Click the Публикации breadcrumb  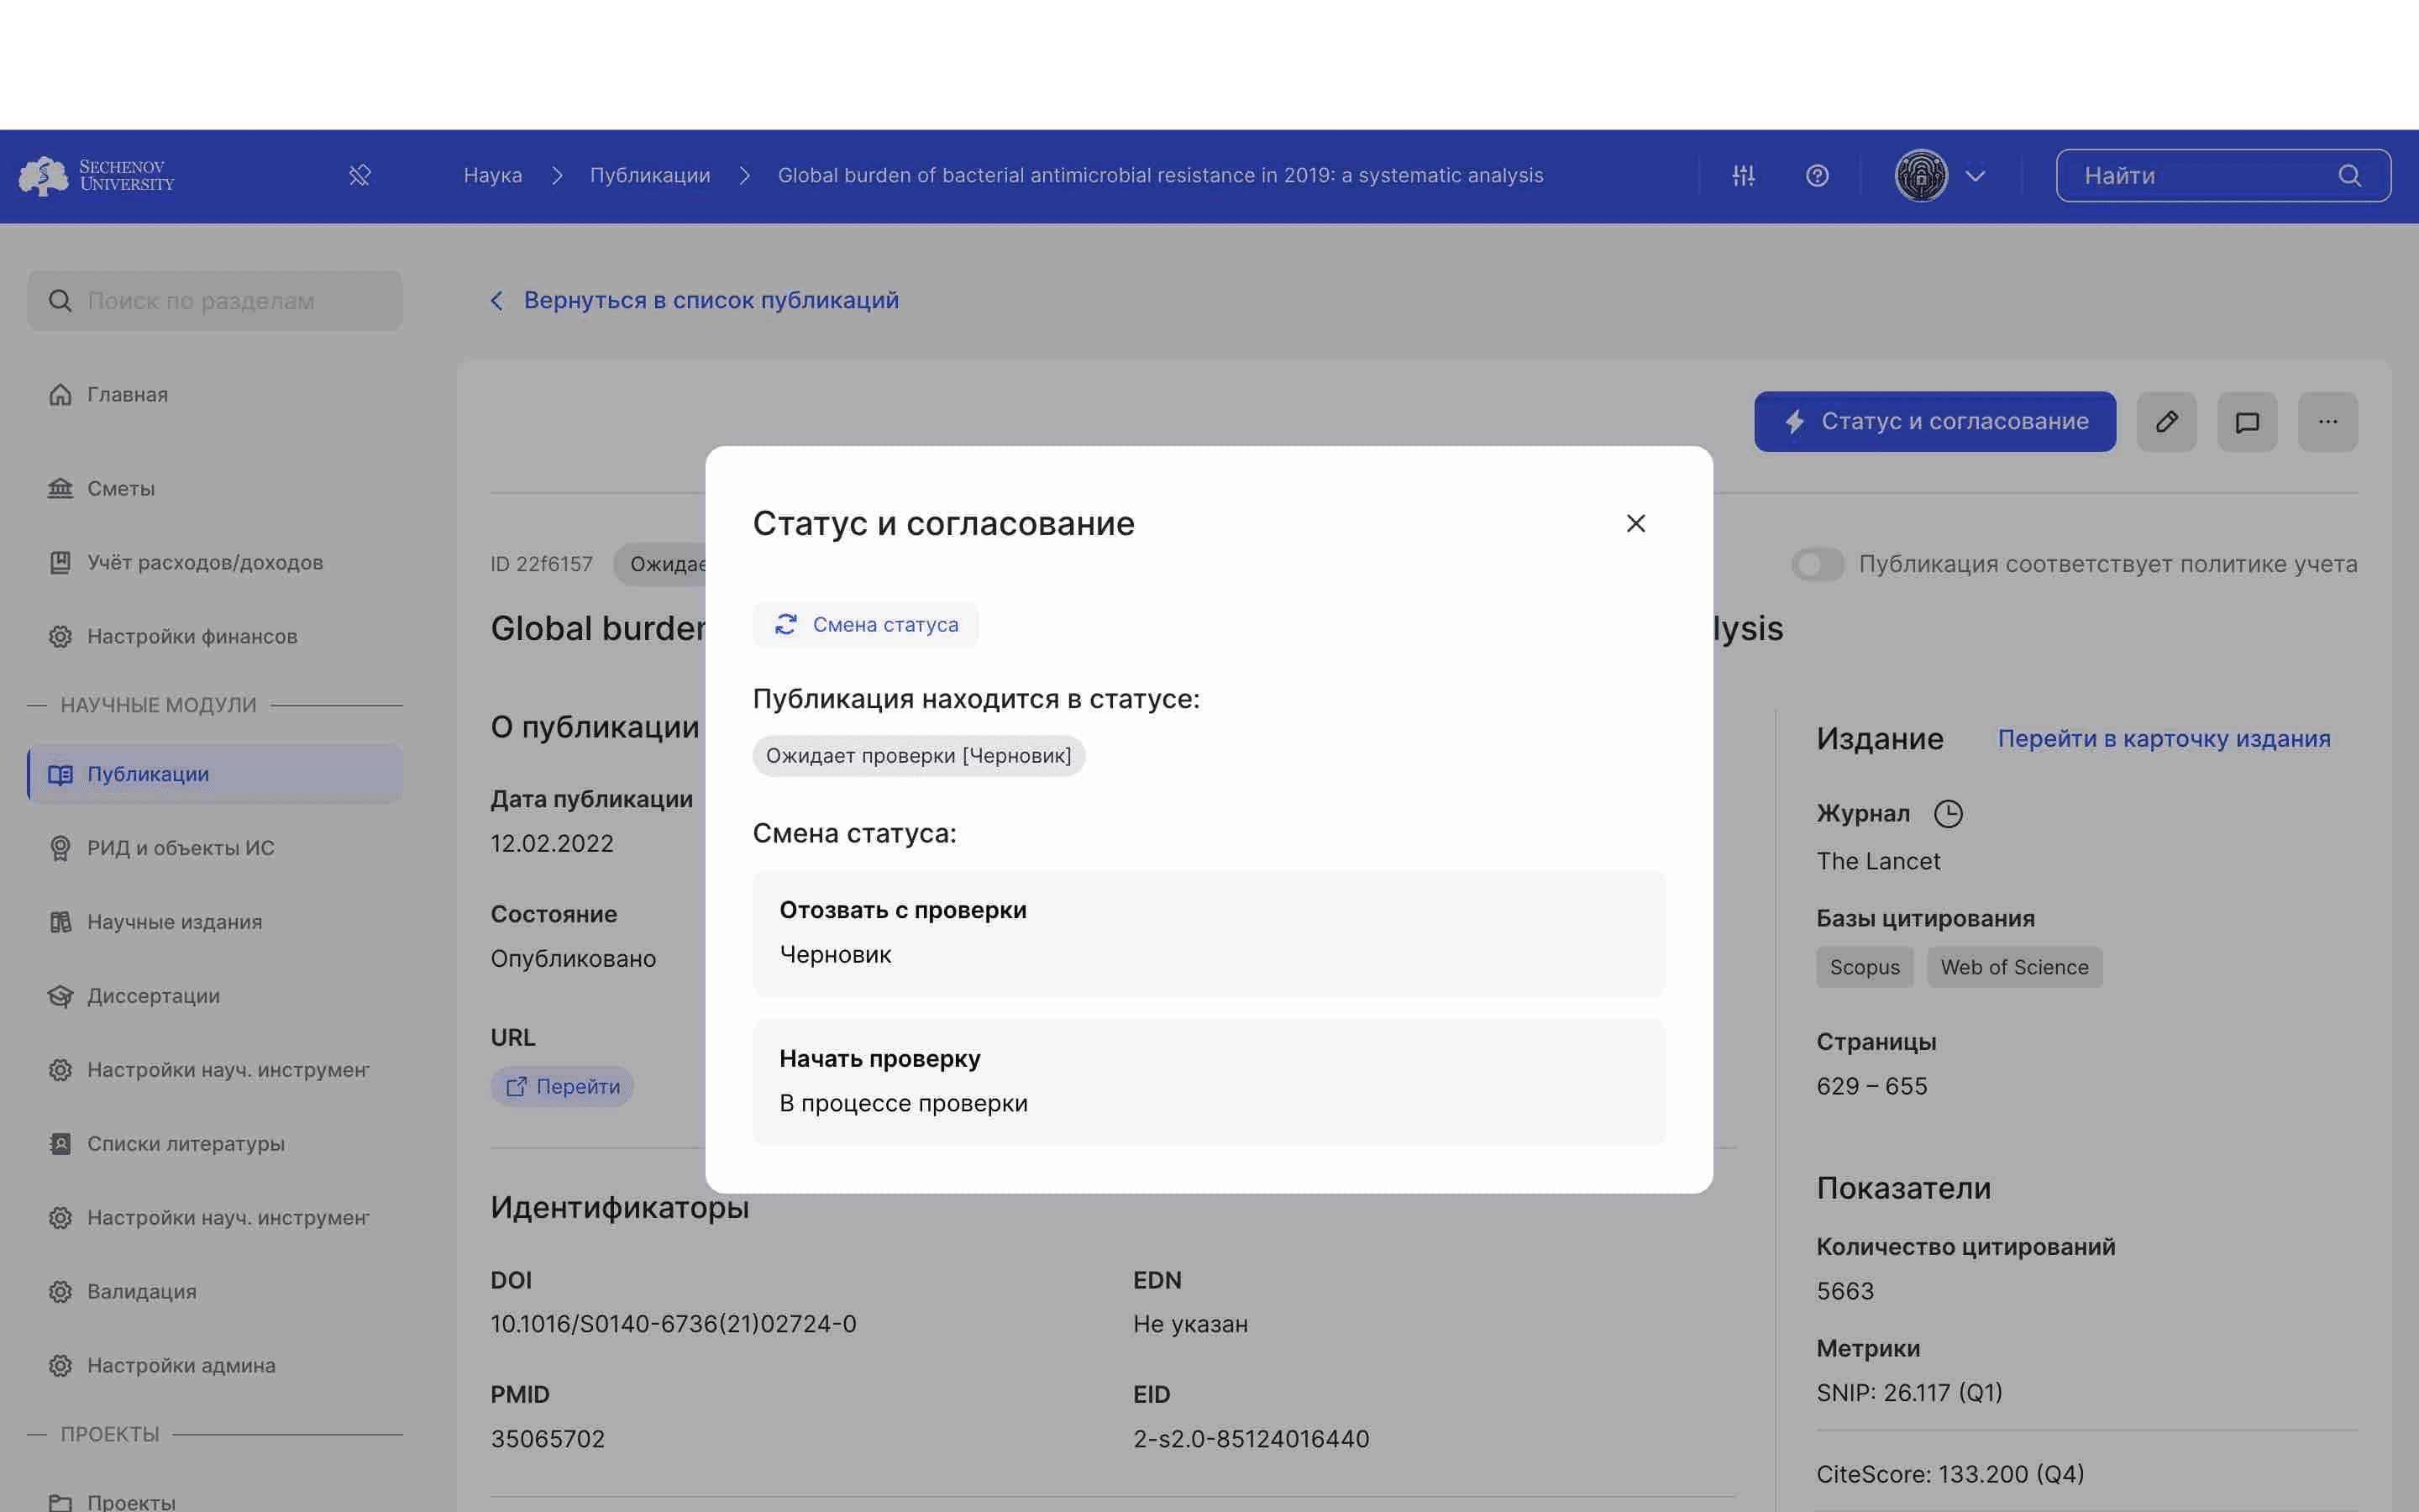pos(650,176)
